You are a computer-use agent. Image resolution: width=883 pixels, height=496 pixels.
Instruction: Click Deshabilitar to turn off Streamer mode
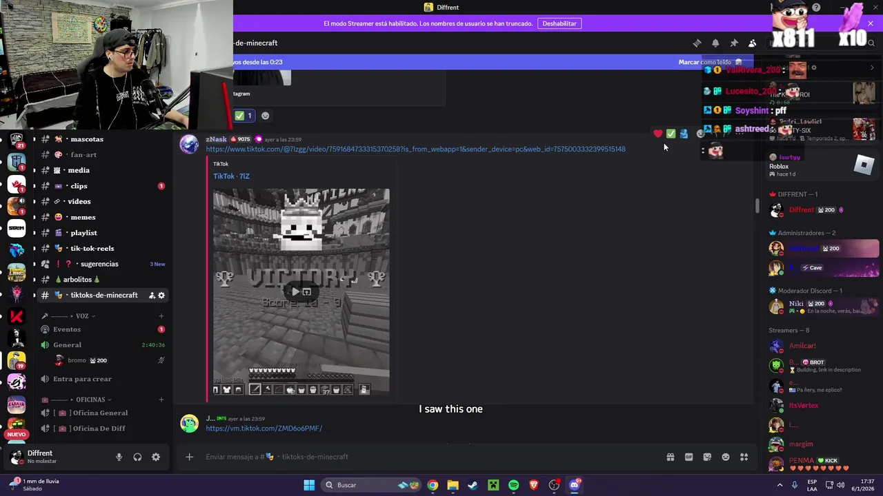pos(559,23)
